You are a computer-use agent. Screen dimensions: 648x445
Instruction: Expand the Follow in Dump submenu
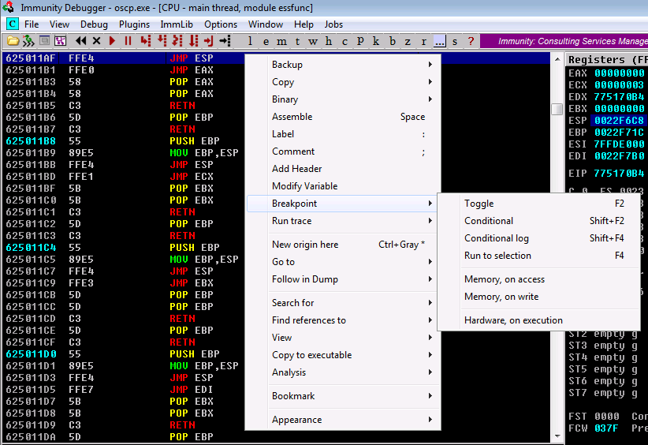[x=343, y=279]
